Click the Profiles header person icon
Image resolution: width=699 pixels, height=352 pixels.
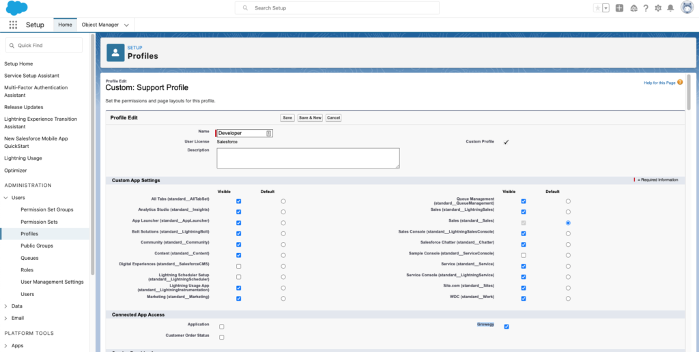pyautogui.click(x=115, y=53)
